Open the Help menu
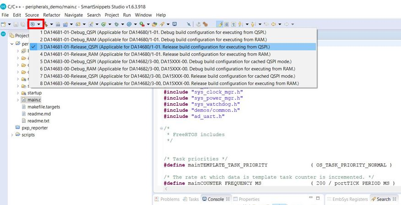This screenshot has width=401, height=205. click(x=161, y=15)
